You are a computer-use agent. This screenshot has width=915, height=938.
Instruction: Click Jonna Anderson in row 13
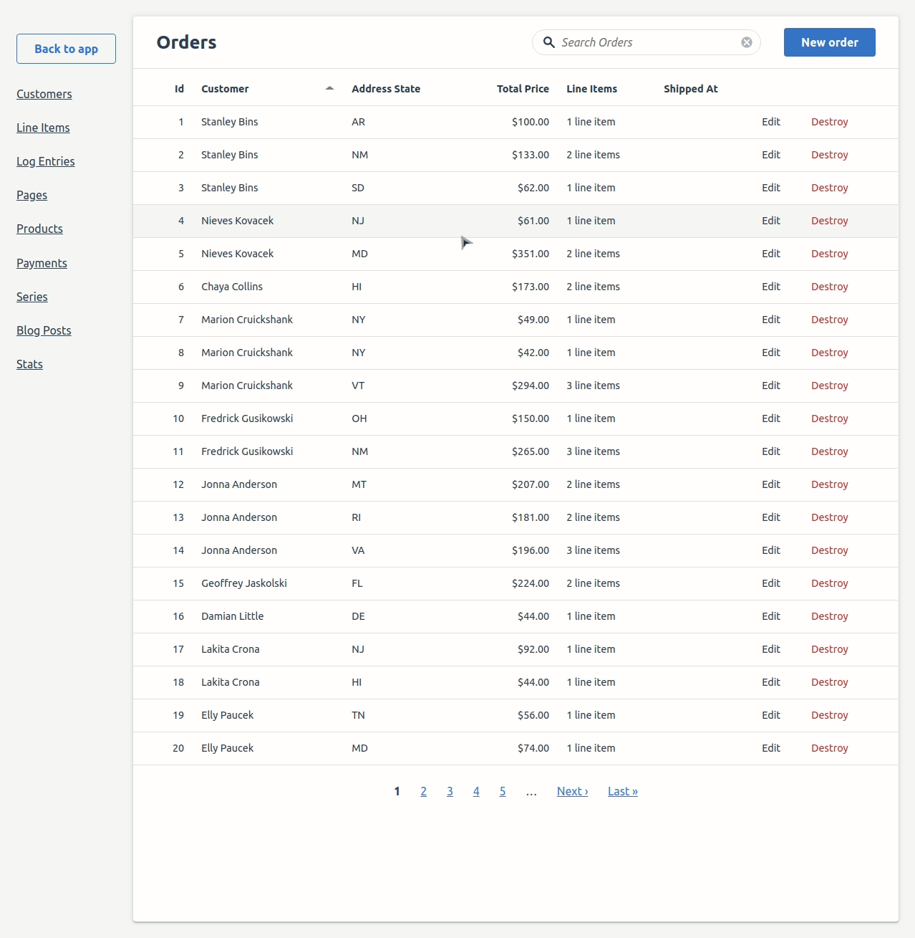click(x=239, y=517)
